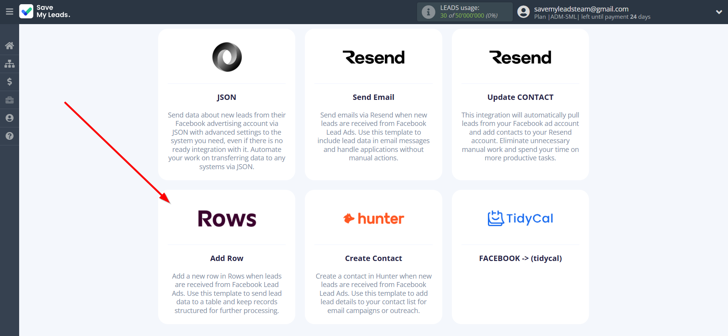Select the Send Email template title
The image size is (728, 336).
[373, 97]
